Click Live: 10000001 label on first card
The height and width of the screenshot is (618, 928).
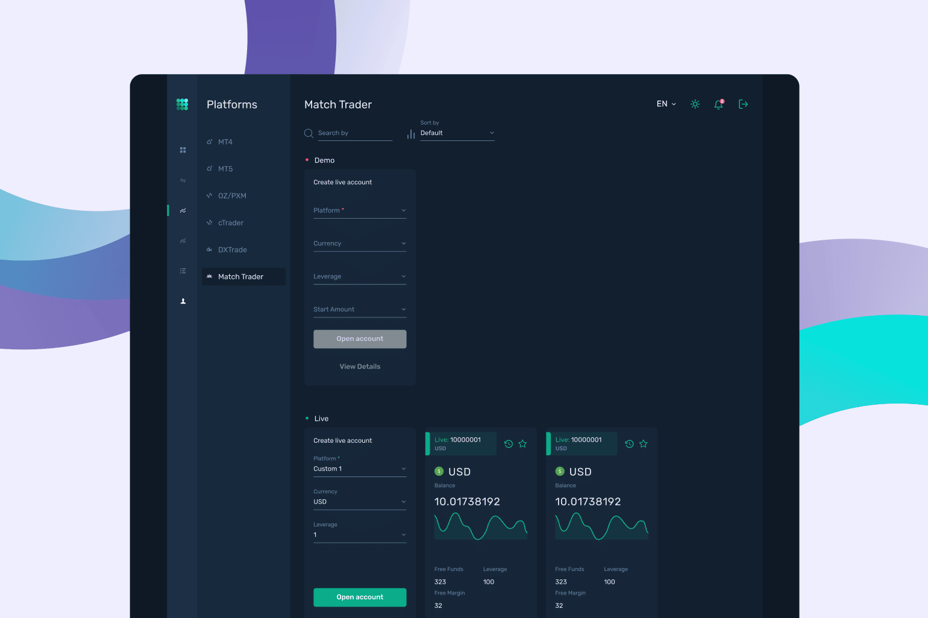457,440
